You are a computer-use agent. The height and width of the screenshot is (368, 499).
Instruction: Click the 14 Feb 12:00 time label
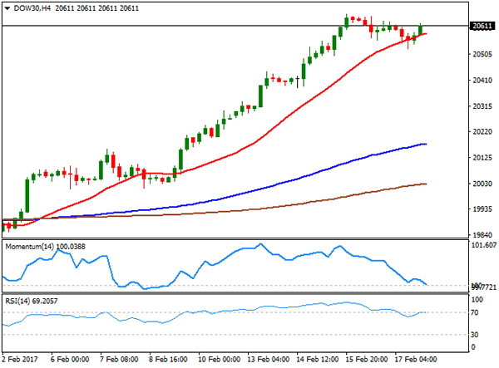click(x=318, y=360)
